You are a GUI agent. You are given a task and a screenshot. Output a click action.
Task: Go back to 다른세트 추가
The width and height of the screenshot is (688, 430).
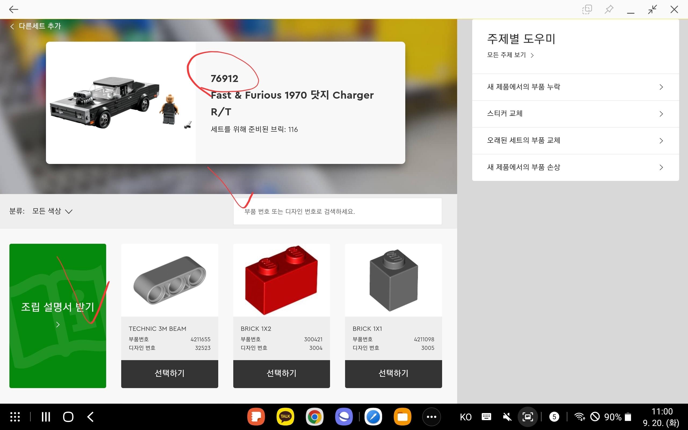coord(35,26)
